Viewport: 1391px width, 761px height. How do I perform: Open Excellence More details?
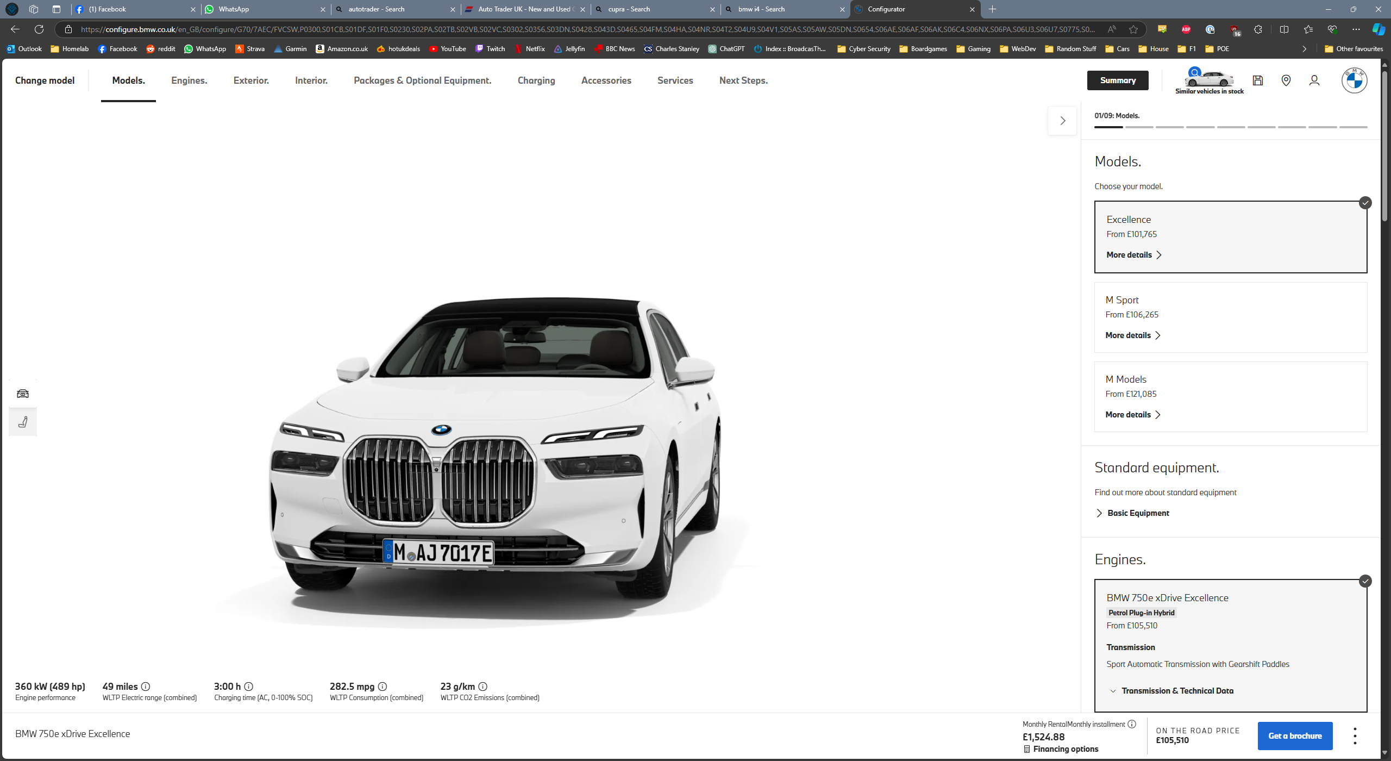[1134, 255]
